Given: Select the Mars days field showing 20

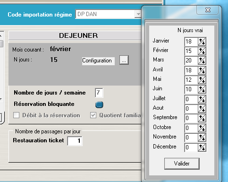Looking at the screenshot, I should [191, 61].
